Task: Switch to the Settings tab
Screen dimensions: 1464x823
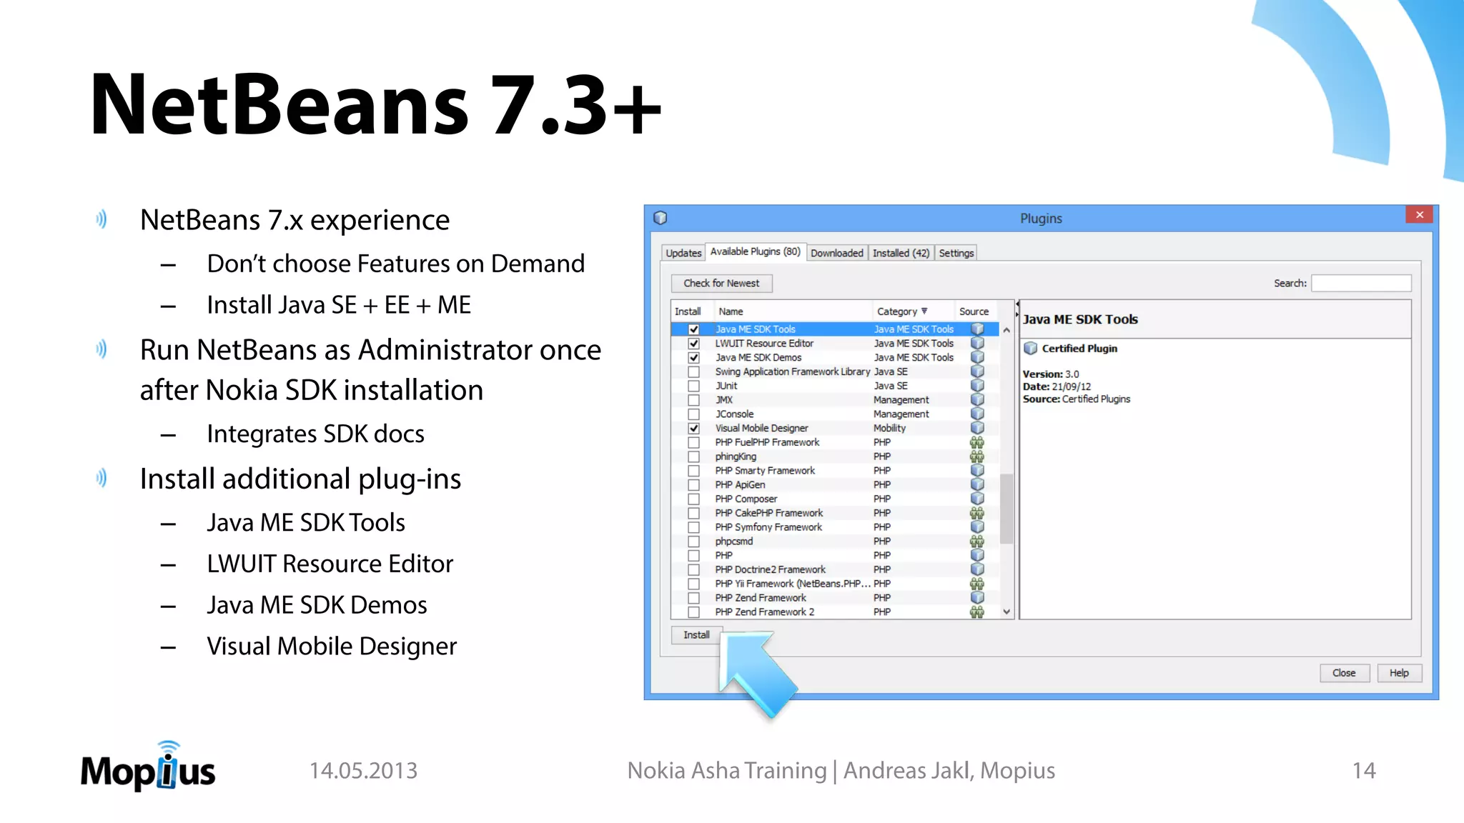Action: [956, 253]
